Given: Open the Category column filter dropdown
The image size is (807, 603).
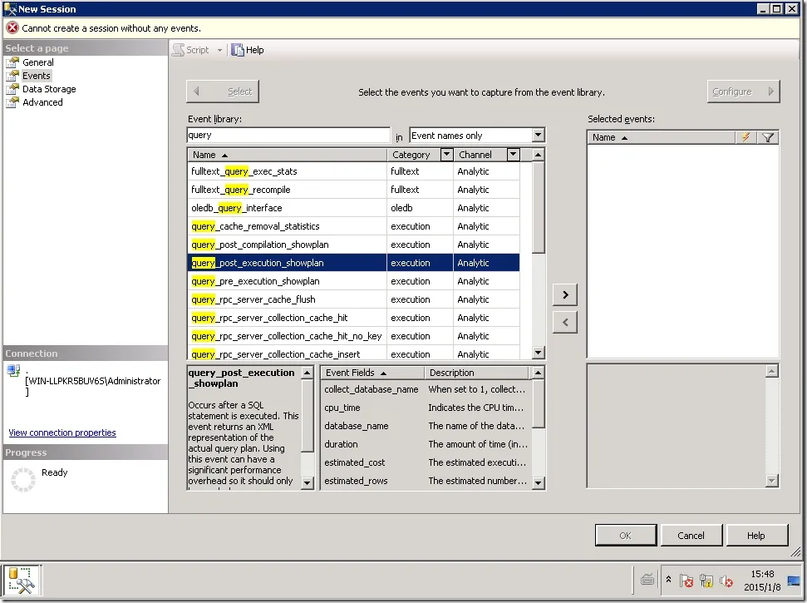Looking at the screenshot, I should [446, 155].
